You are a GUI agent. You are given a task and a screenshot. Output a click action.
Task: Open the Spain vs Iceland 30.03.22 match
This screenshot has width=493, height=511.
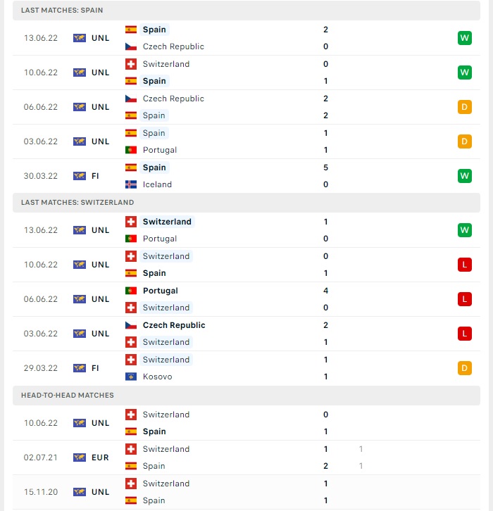tap(246, 176)
